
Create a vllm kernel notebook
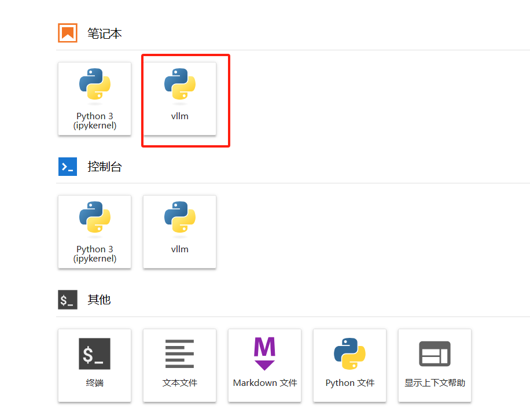(179, 99)
